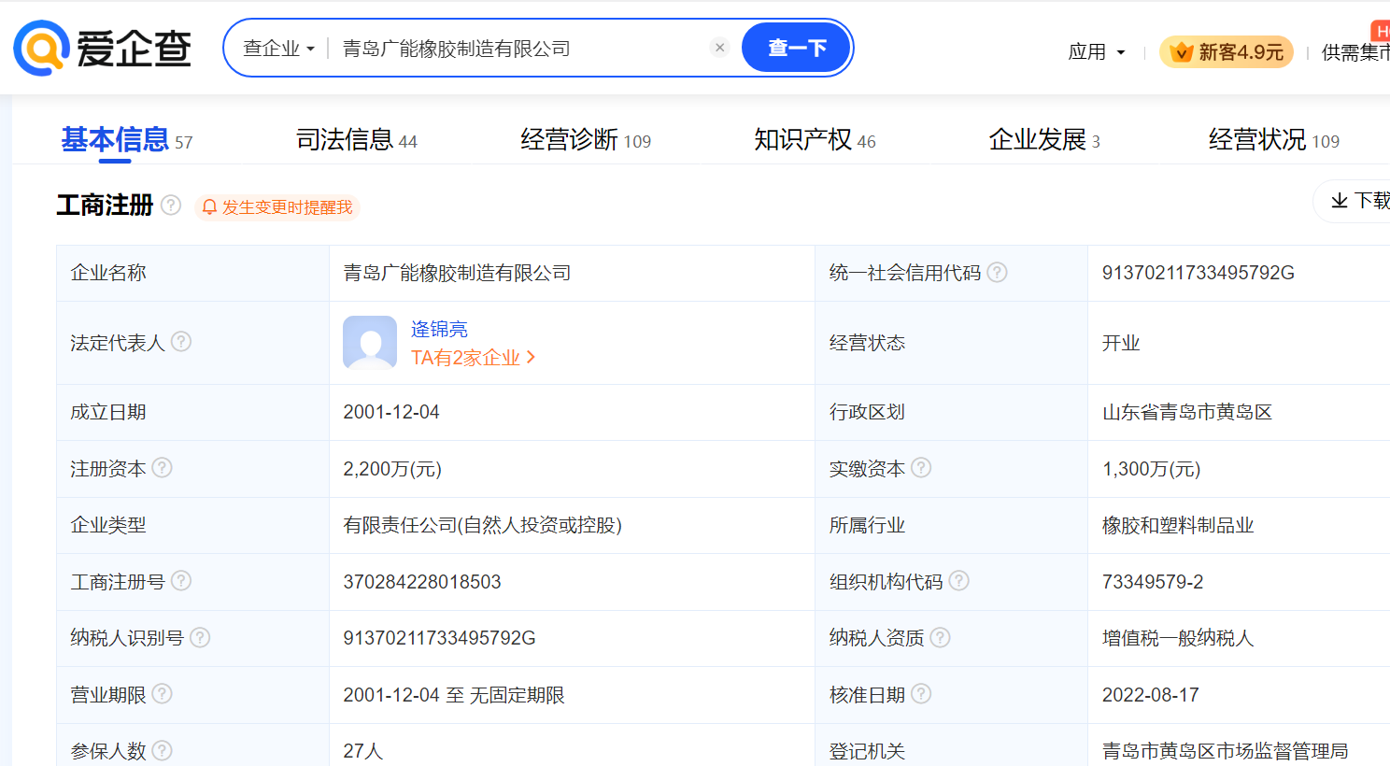Viewport: 1390px width, 766px height.
Task: Click 发生变更时提醒我 reminder button
Action: click(277, 207)
